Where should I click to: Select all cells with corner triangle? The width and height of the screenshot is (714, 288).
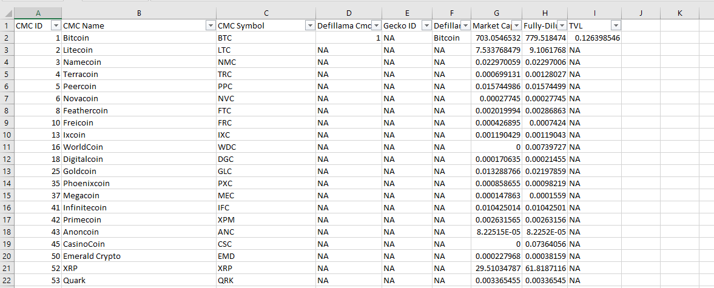tap(7, 13)
